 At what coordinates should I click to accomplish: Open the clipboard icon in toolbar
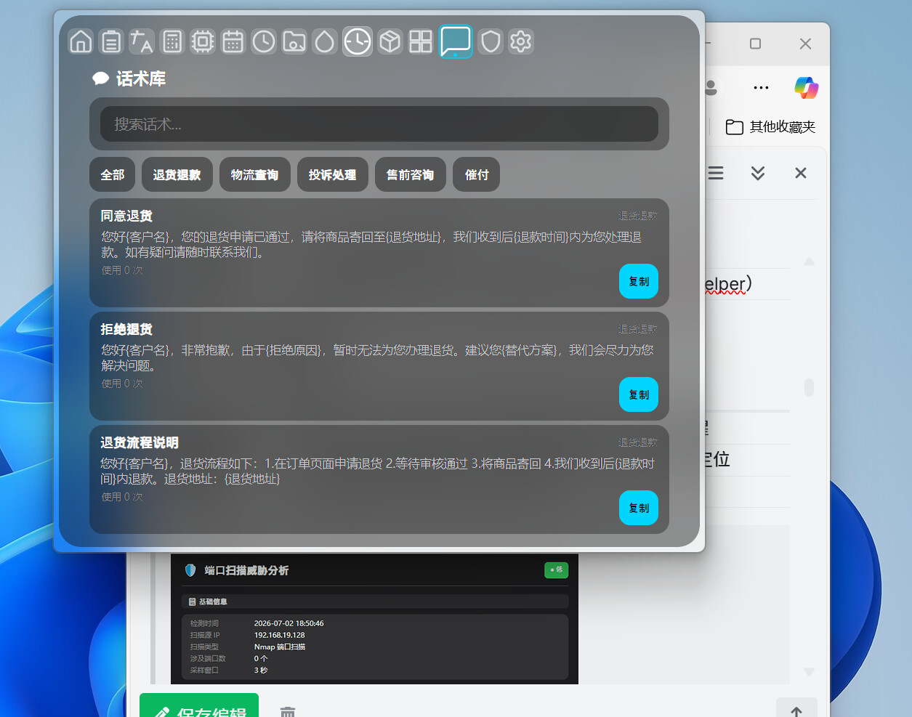111,41
